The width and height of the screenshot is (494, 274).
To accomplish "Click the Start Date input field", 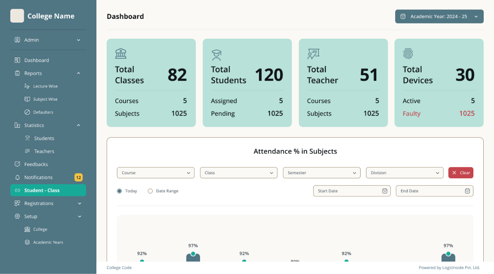I will click(352, 191).
